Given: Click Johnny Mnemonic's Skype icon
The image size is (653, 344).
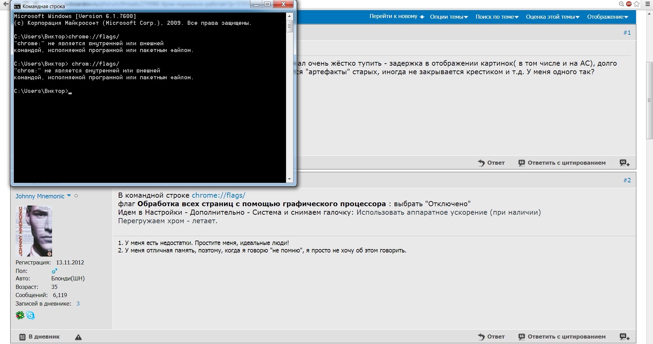Looking at the screenshot, I should [x=31, y=315].
